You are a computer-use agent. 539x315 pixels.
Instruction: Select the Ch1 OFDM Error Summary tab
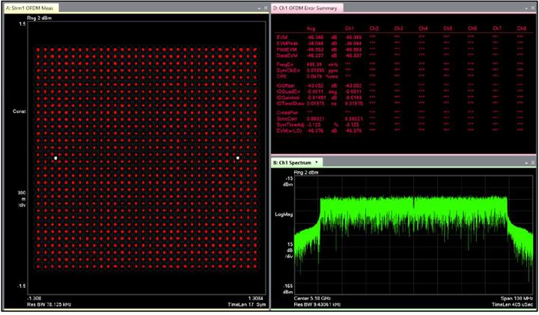[305, 7]
